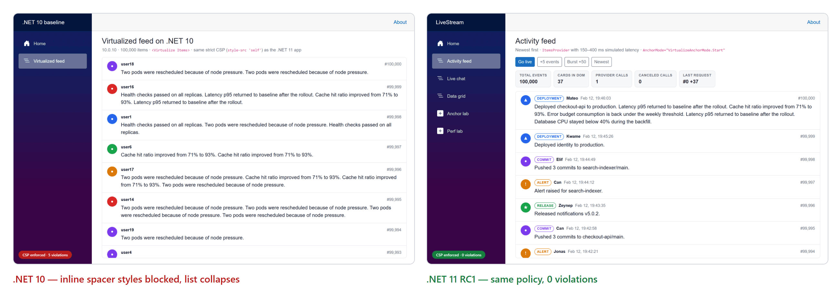Click user4 username in feed
Screen dimensions: 840x298
point(126,253)
